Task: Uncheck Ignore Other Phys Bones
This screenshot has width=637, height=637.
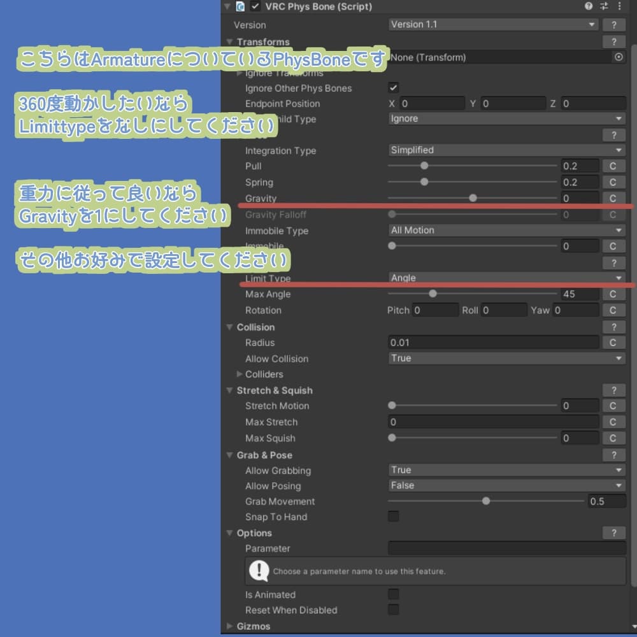Action: pyautogui.click(x=393, y=88)
